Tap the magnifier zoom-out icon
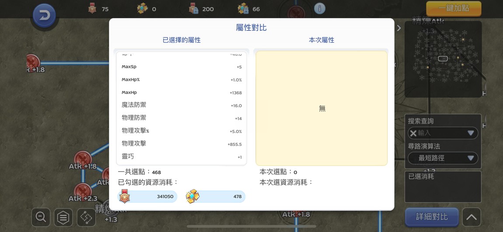Screen dimensions: 503x232 tap(41, 217)
